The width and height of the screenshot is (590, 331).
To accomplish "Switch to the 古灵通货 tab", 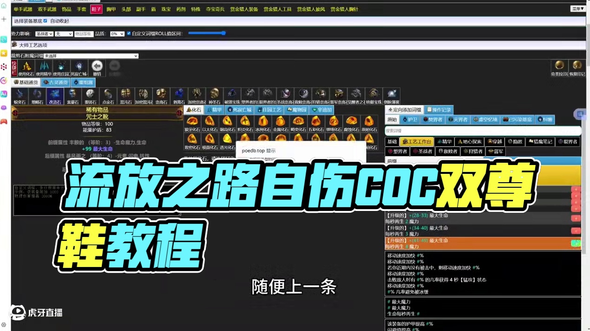I will (56, 83).
